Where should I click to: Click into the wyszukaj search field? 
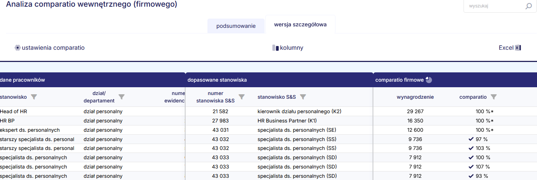[494, 6]
